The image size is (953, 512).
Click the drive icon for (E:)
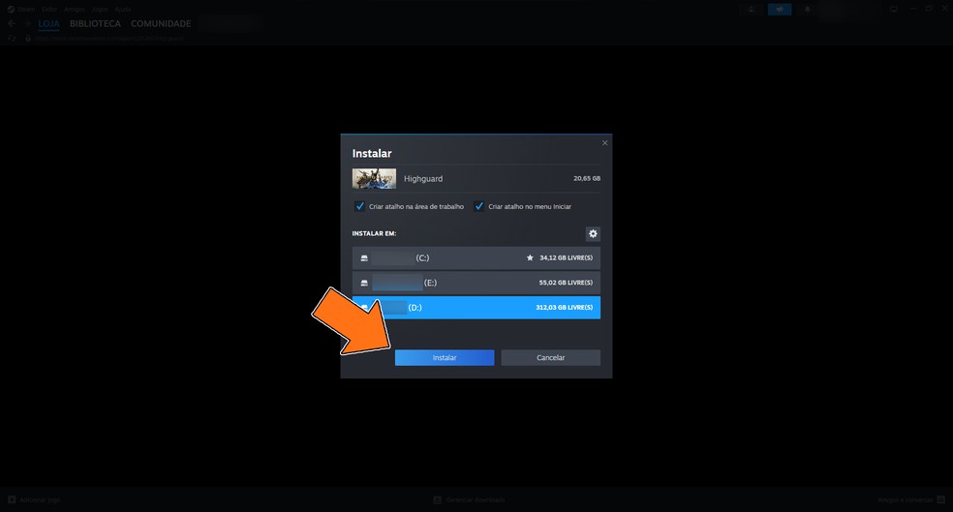coord(364,283)
